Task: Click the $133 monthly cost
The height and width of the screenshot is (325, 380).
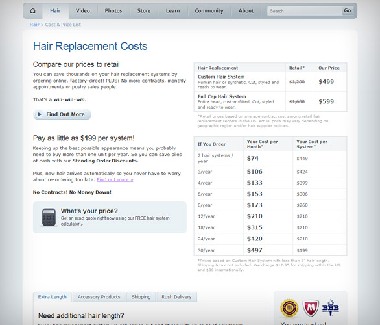Action: pyautogui.click(x=255, y=183)
